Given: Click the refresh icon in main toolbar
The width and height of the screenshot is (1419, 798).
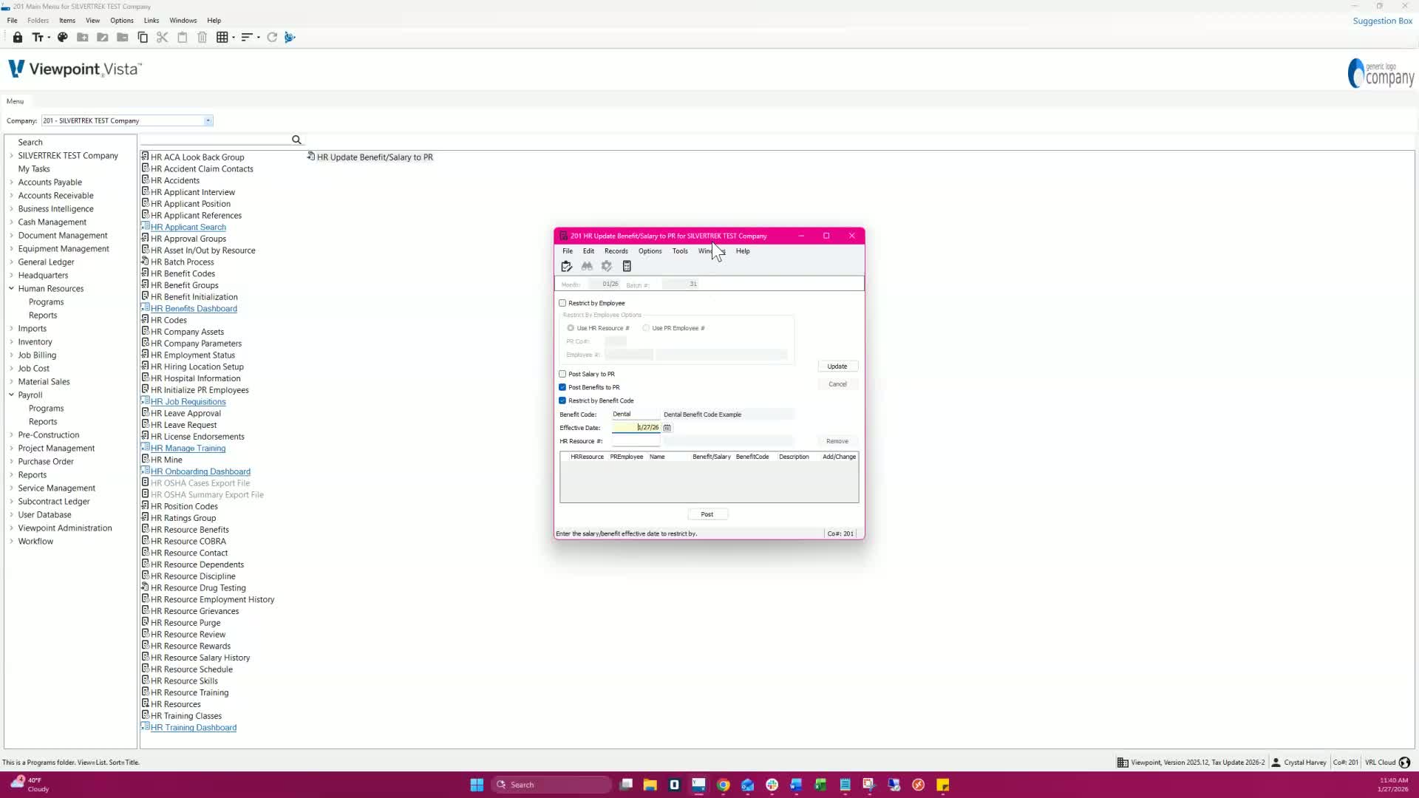Looking at the screenshot, I should [272, 38].
